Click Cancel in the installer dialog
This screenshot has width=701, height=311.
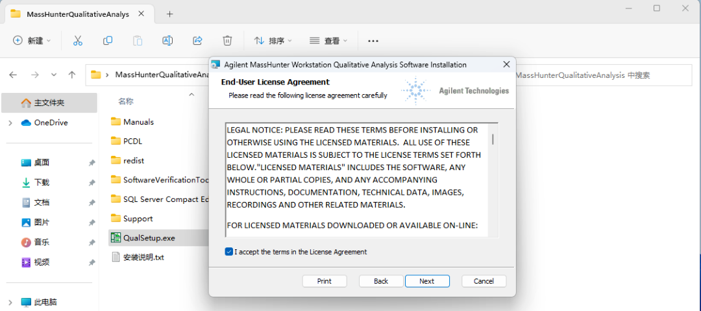click(484, 281)
